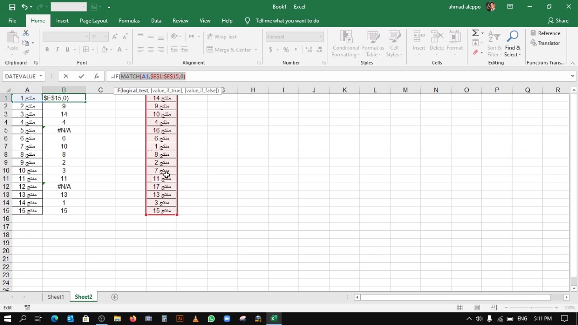This screenshot has height=325, width=578.
Task: Toggle Align Right
Action: click(x=161, y=50)
